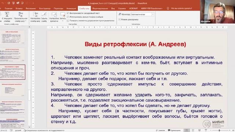Start slideshow from current slide (С текущего слайда)
The height and width of the screenshot is (132, 235).
point(7,17)
